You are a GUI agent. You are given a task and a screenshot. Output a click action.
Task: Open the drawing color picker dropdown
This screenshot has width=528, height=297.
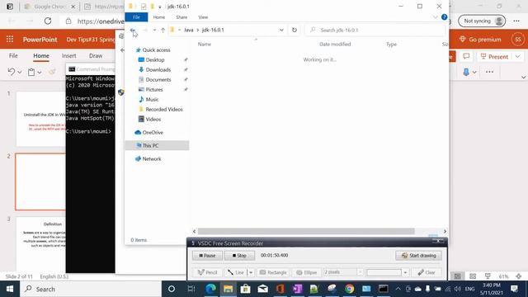[x=405, y=272]
